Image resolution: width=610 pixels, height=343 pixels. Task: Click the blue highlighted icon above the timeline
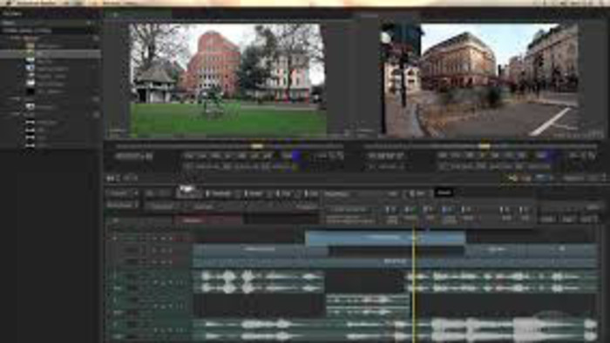coord(543,178)
